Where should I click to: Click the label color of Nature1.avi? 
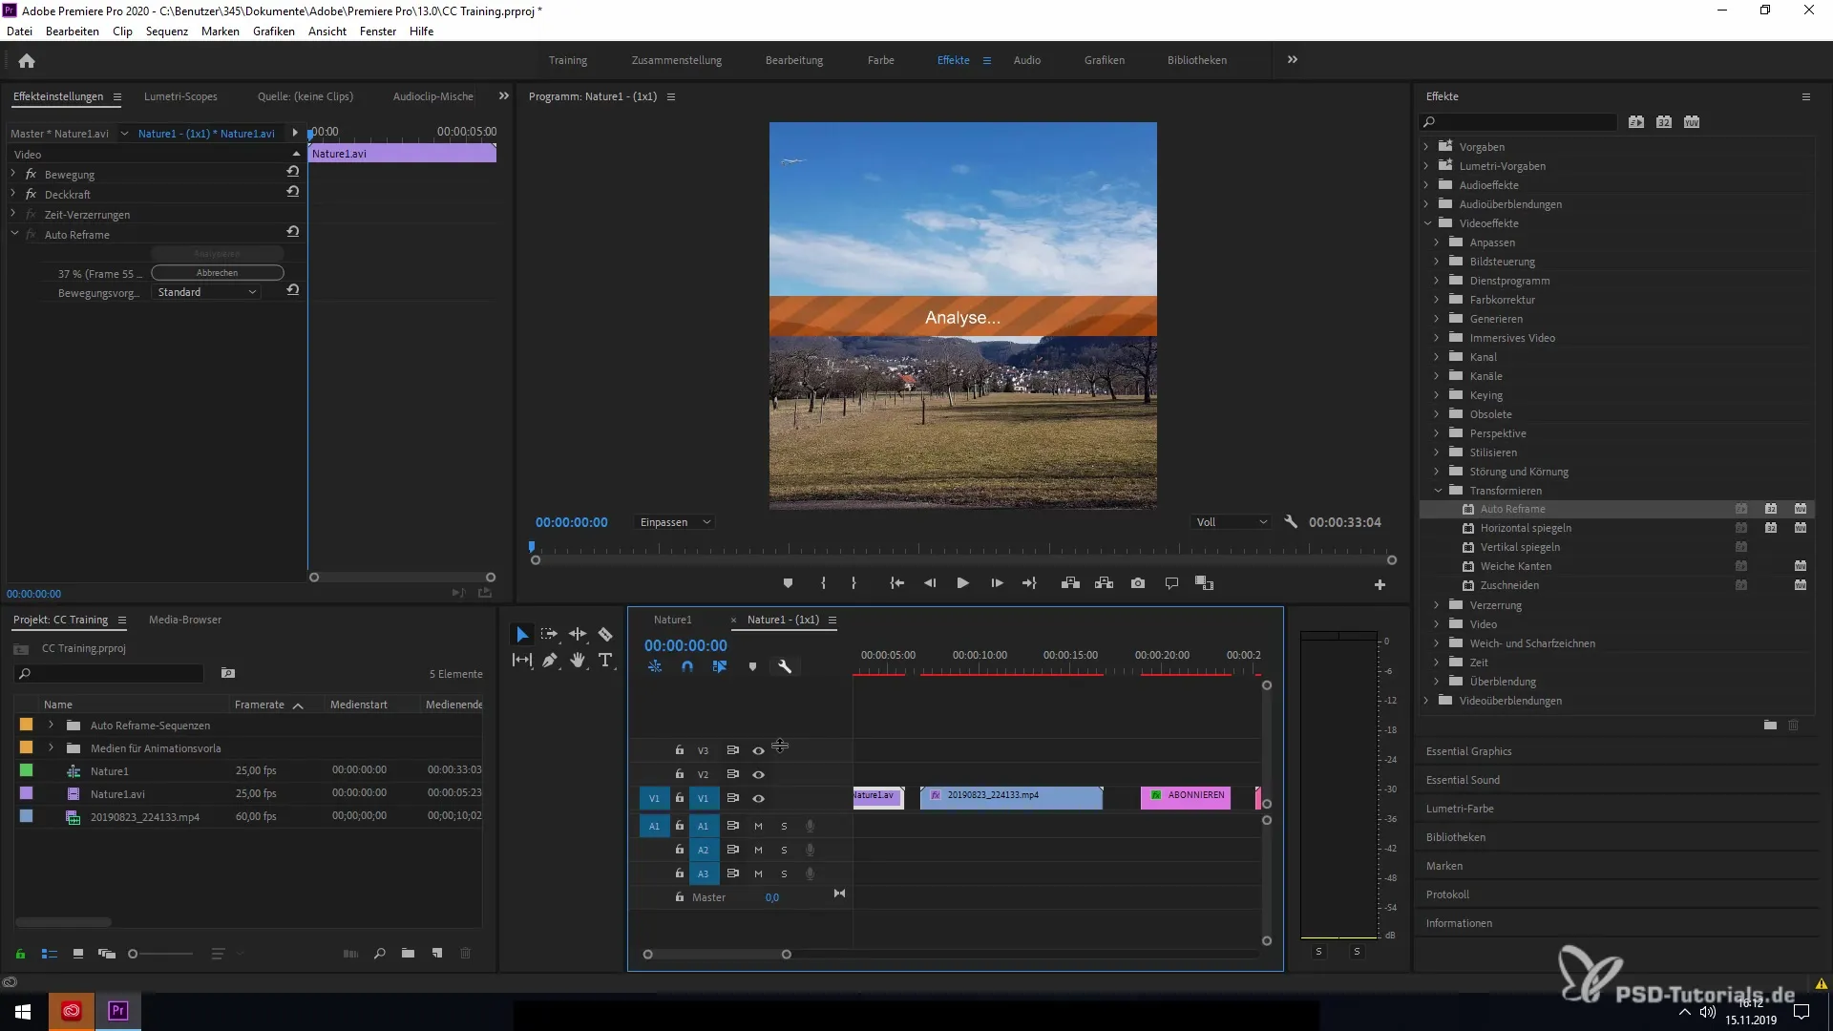27,793
